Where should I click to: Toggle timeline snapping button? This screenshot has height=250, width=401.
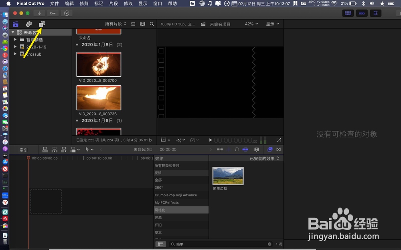pos(245,150)
